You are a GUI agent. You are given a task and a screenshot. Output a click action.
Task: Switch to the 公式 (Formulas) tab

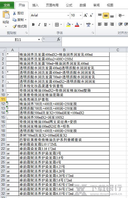click(69, 5)
